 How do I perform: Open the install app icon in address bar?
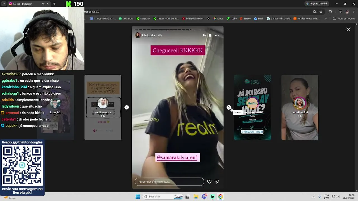(x=315, y=12)
